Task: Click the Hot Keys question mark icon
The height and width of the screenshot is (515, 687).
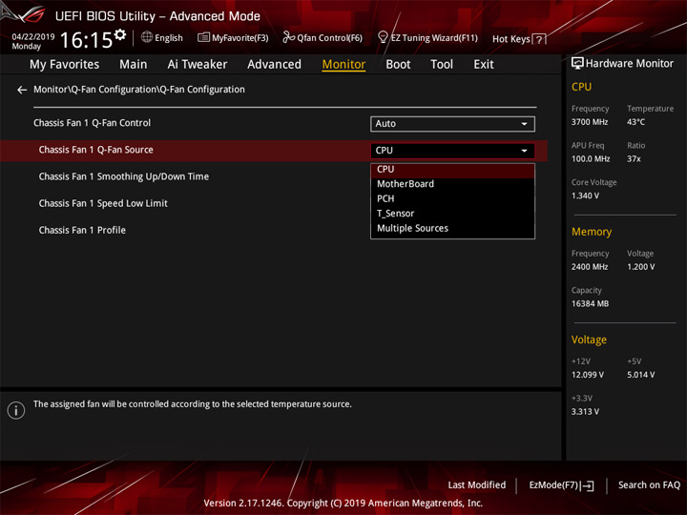Action: (539, 39)
